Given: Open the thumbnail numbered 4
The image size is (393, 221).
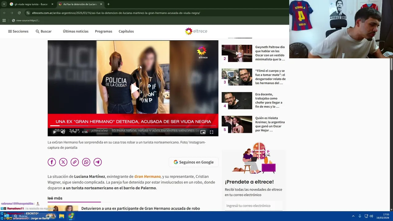Looking at the screenshot, I should pos(237,101).
